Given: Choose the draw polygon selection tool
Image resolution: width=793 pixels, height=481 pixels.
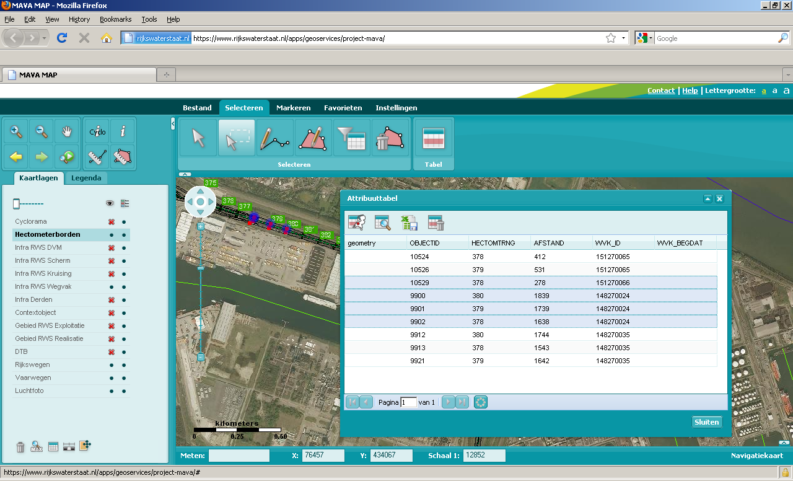Looking at the screenshot, I should point(313,138).
